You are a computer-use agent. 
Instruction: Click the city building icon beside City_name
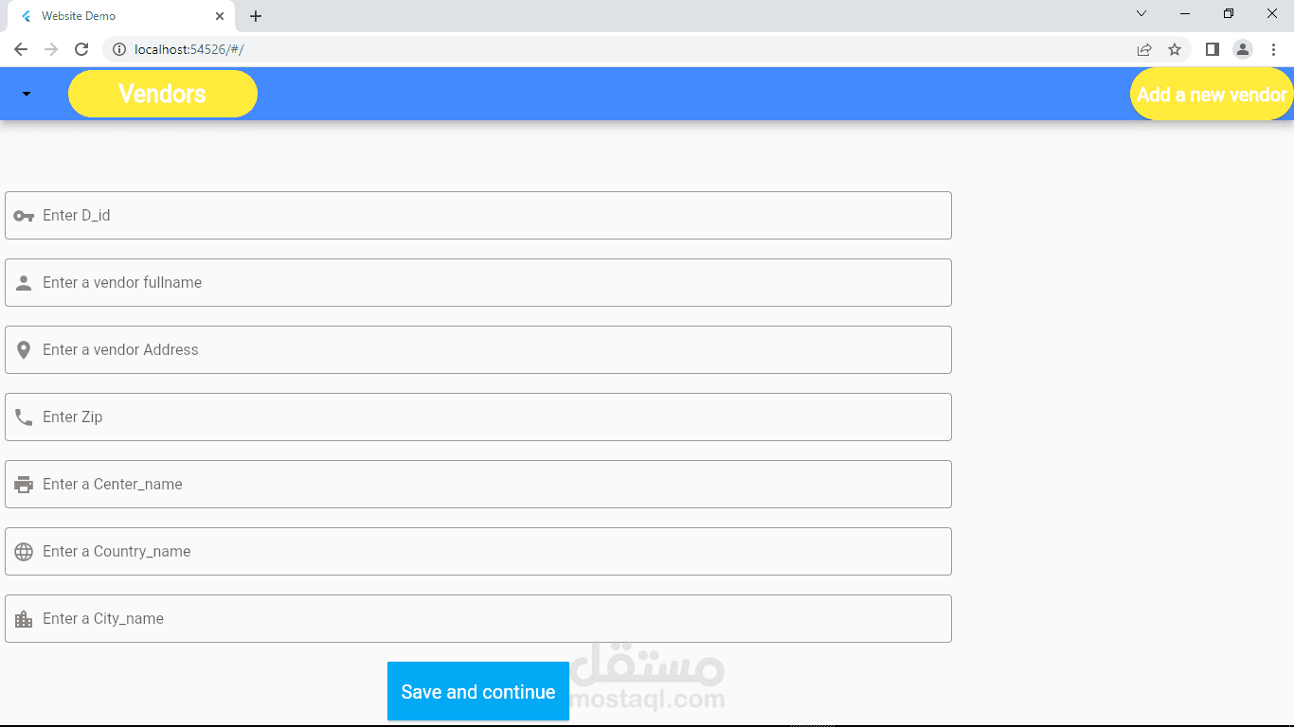(x=24, y=619)
